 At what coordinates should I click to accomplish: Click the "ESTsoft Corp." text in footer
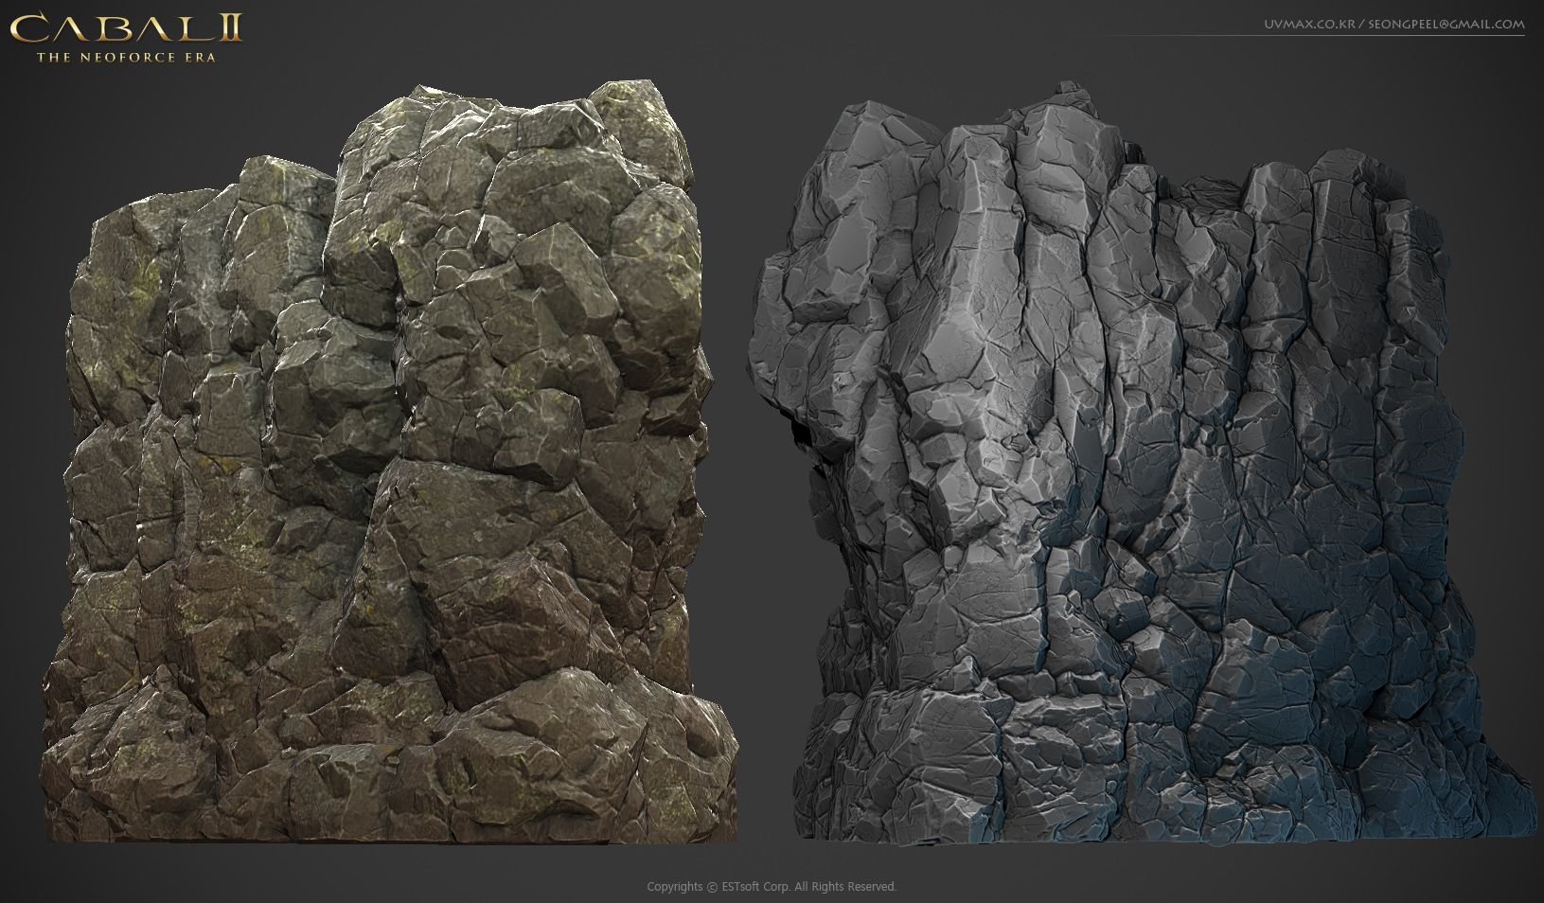tap(754, 887)
